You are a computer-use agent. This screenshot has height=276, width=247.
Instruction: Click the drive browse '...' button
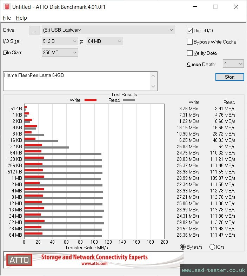pos(34,30)
